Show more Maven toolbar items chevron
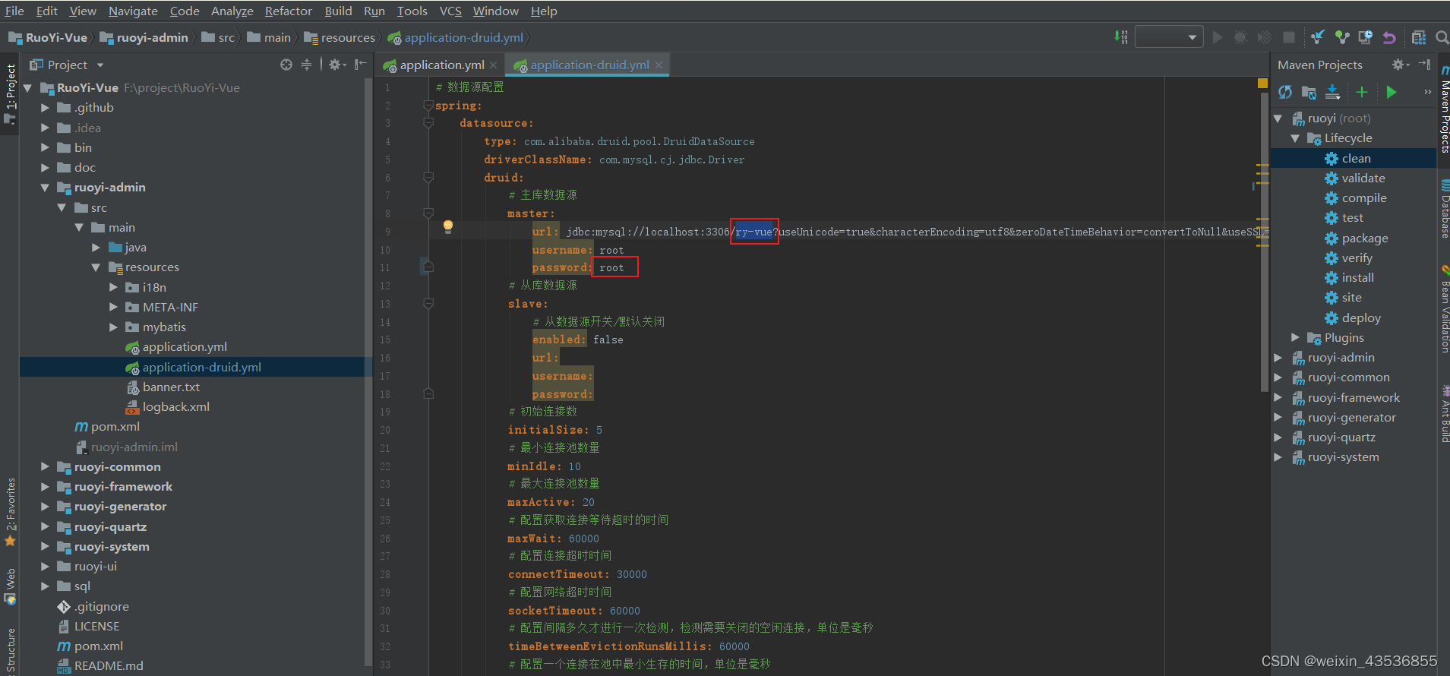The width and height of the screenshot is (1450, 676). pyautogui.click(x=1427, y=92)
